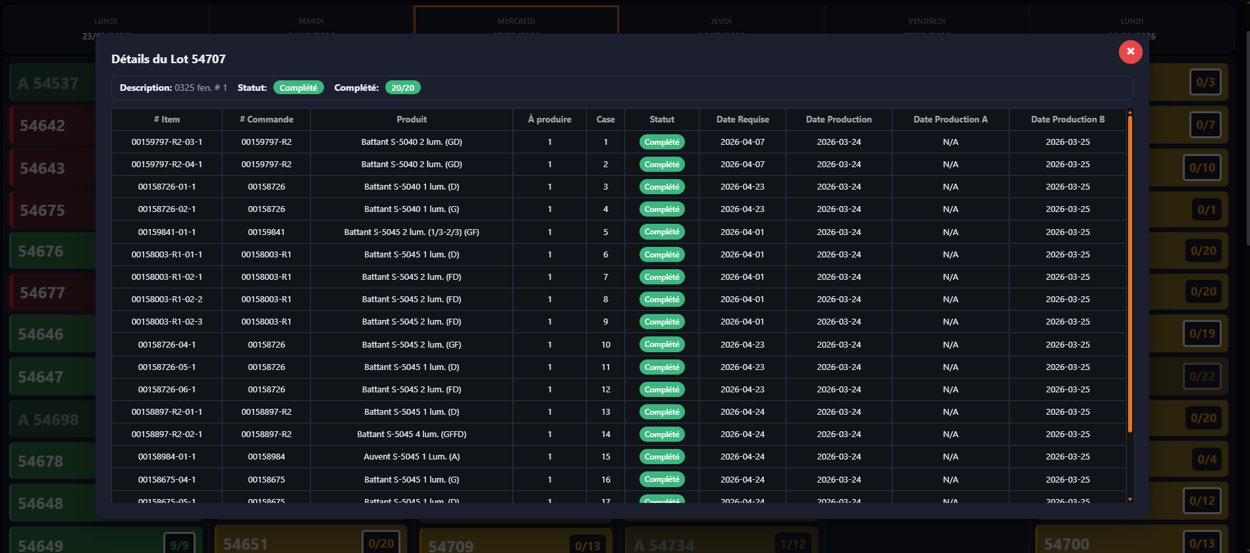Click the scrollbar down arrow in table

[x=1130, y=500]
